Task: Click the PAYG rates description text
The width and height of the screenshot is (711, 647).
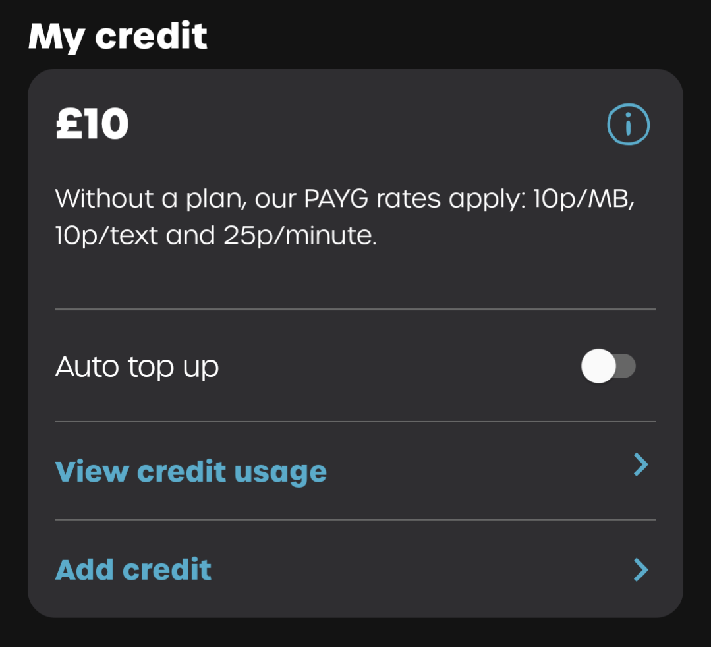Action: pos(345,217)
